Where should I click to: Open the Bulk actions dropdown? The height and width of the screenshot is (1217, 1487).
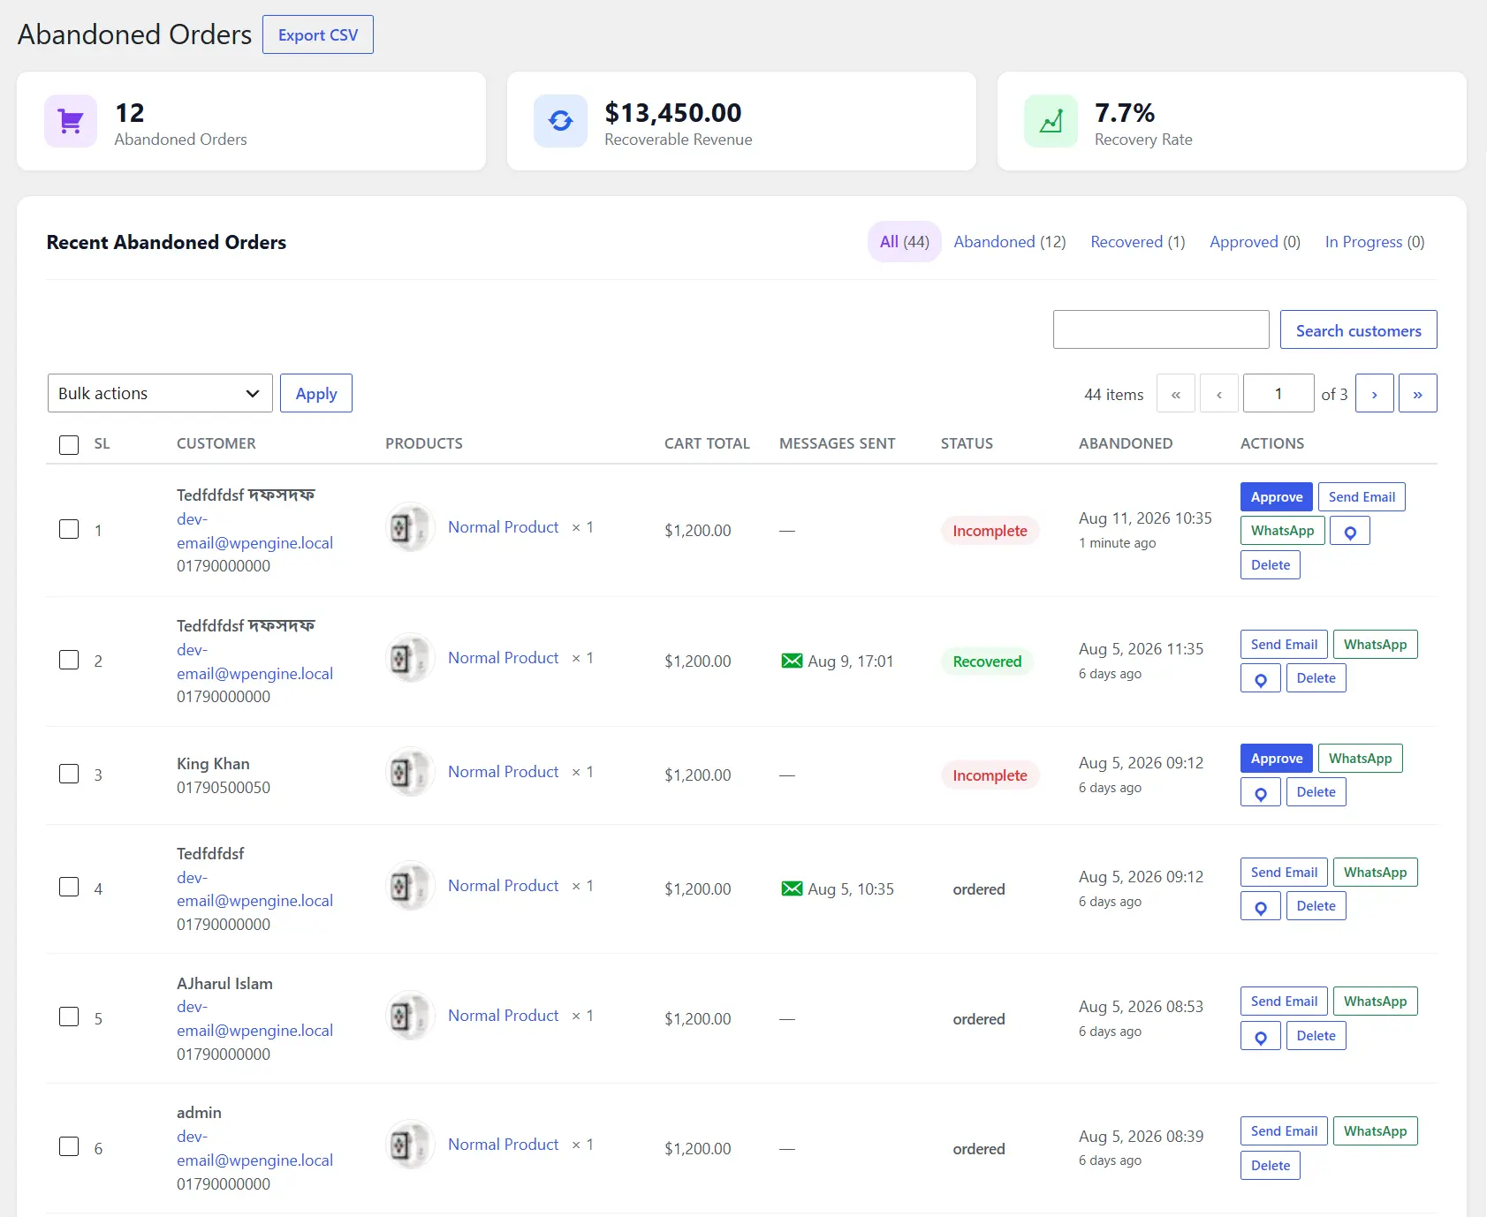click(160, 393)
